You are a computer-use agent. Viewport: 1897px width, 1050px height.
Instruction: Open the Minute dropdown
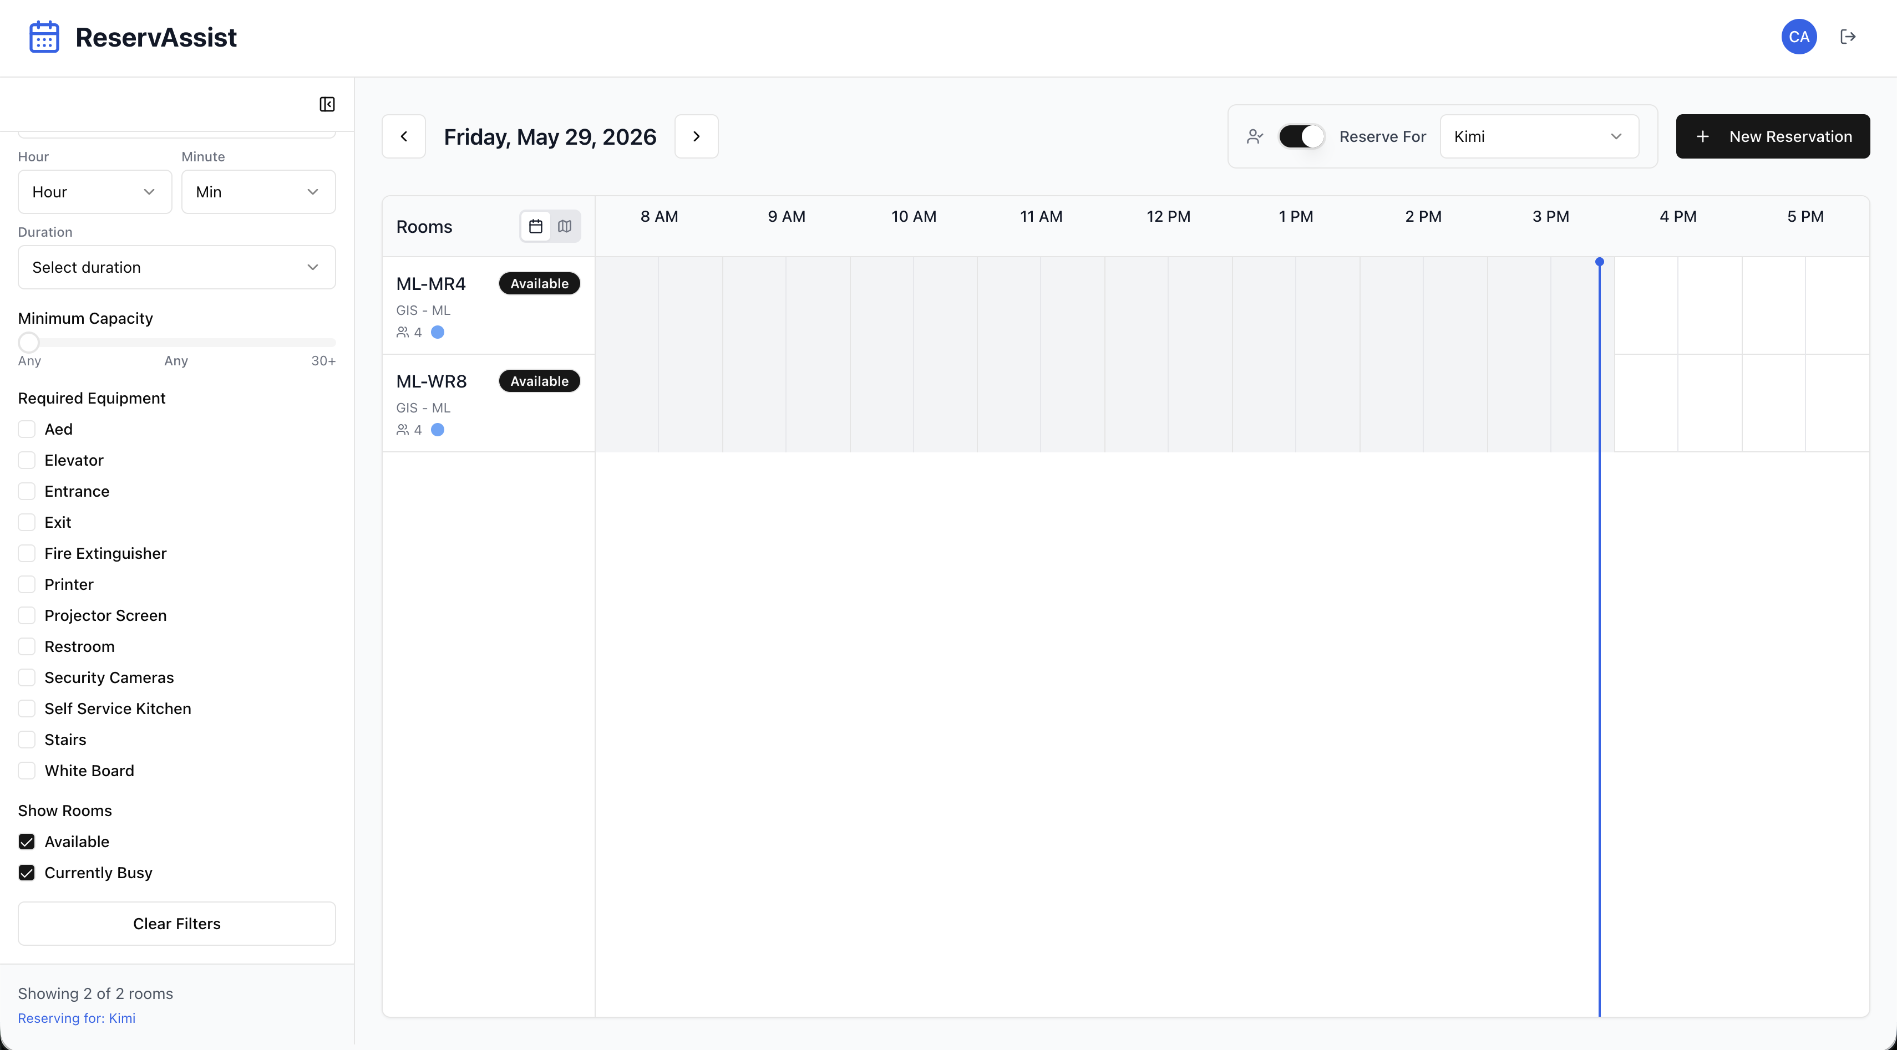[x=258, y=192]
